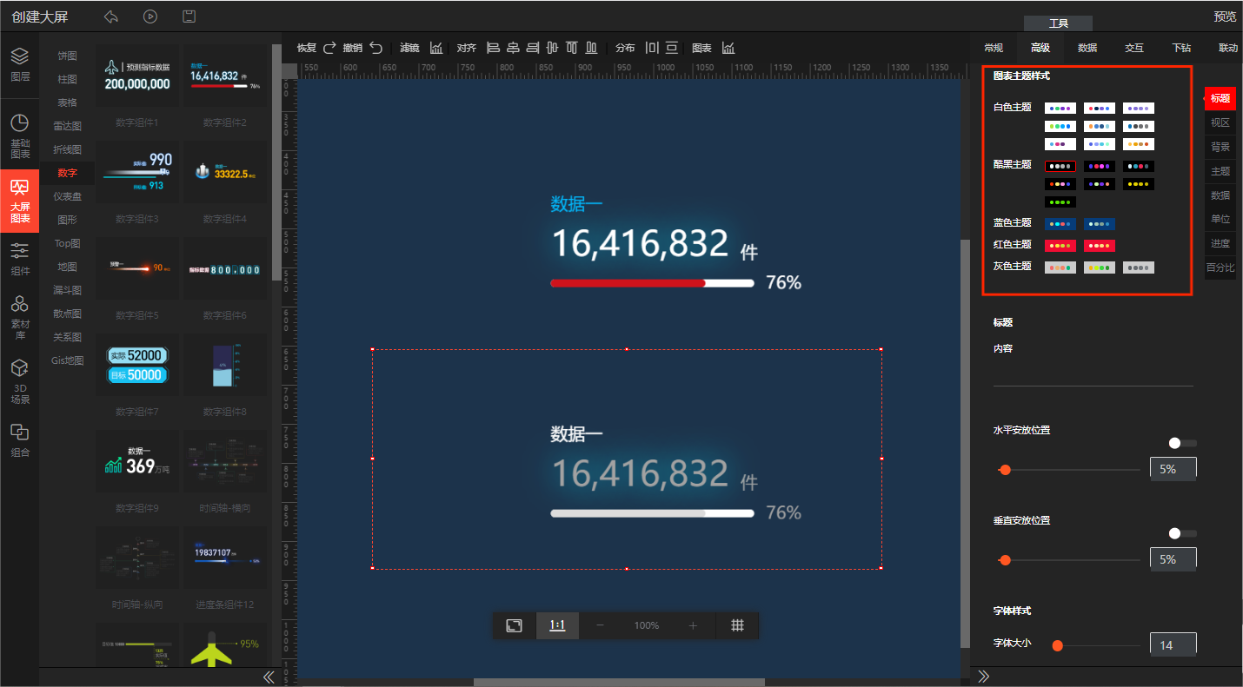This screenshot has height=687, width=1243.
Task: Collapse the left component panel with the double chevron
Action: pos(269,677)
